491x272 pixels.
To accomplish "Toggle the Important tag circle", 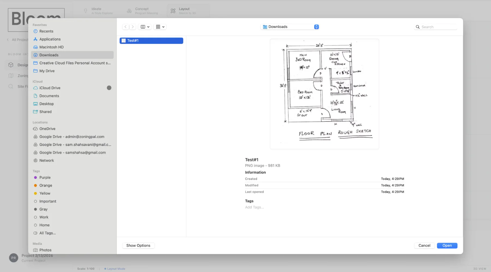I will pos(36,201).
